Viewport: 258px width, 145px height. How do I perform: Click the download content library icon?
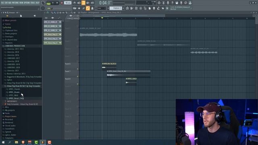click(190, 3)
